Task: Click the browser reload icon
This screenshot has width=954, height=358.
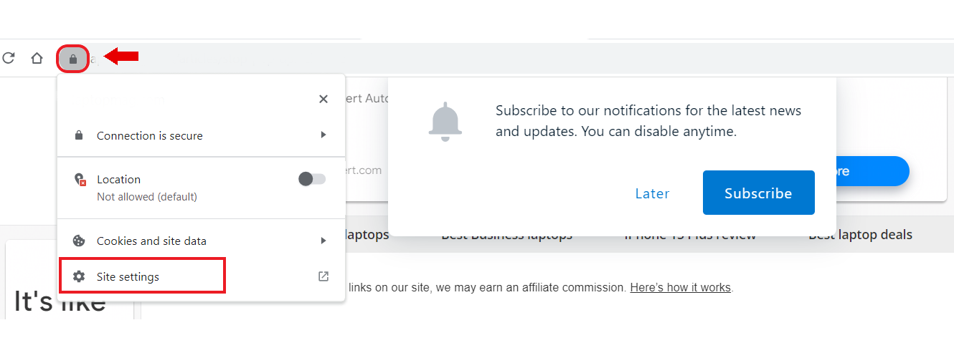Action: (9, 58)
